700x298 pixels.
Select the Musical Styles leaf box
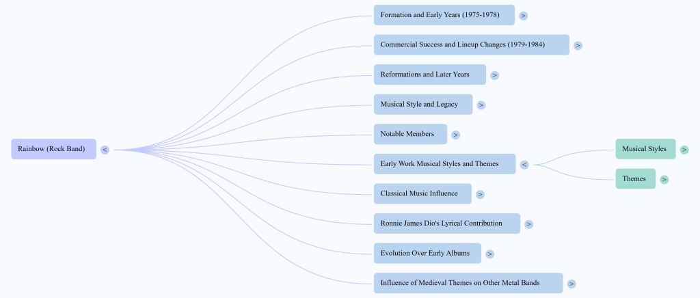[645, 149]
